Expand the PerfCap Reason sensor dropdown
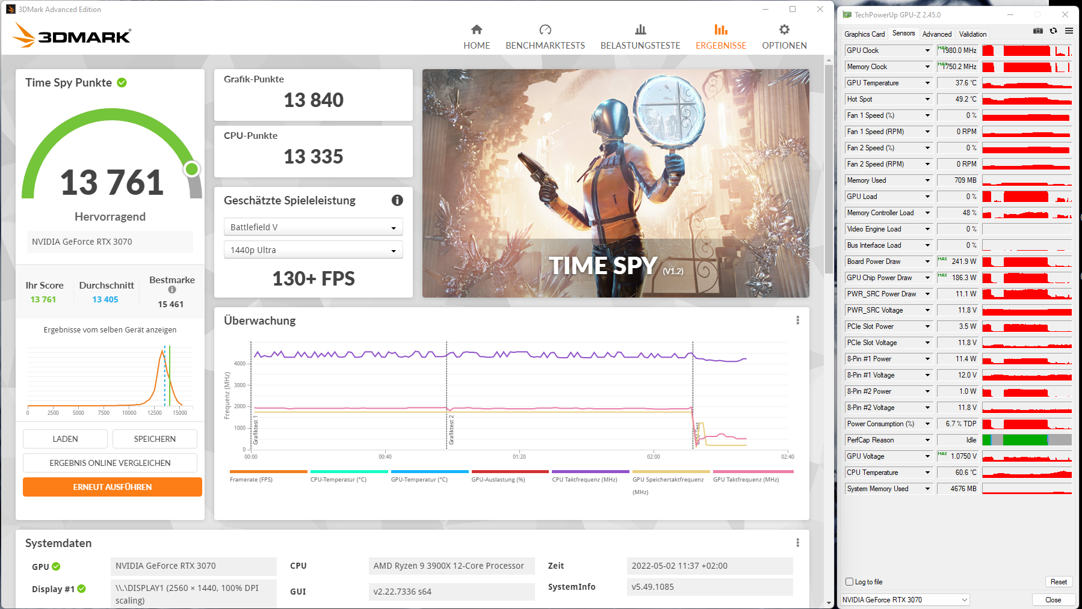Image resolution: width=1082 pixels, height=609 pixels. click(927, 440)
